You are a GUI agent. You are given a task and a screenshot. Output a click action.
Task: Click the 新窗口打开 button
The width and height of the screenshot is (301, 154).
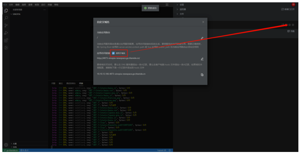(288, 9)
